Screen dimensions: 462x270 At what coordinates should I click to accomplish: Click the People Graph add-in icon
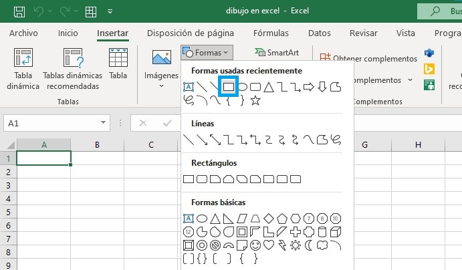[429, 85]
